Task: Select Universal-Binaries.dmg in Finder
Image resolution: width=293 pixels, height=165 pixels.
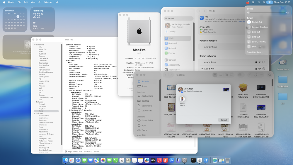Action: click(243, 110)
